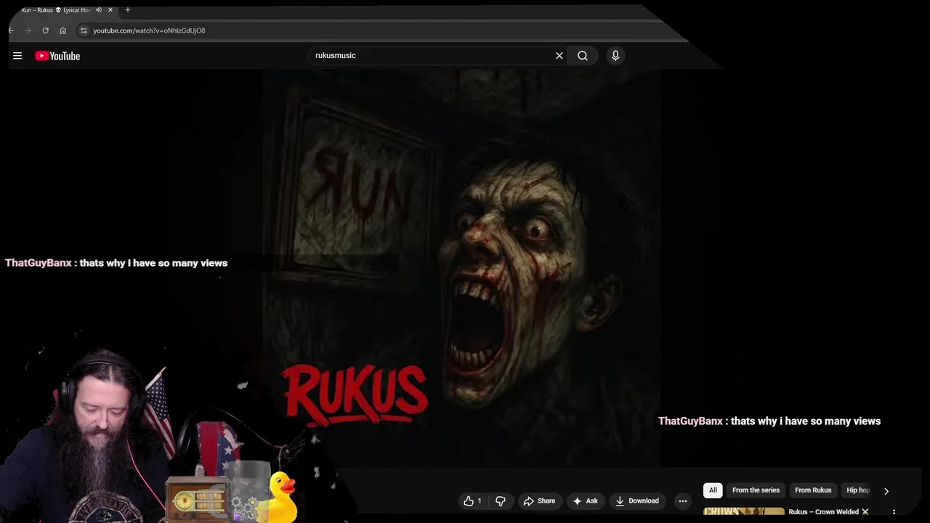Viewport: 930px width, 523px height.
Task: Open a new browser tab
Action: click(x=128, y=10)
